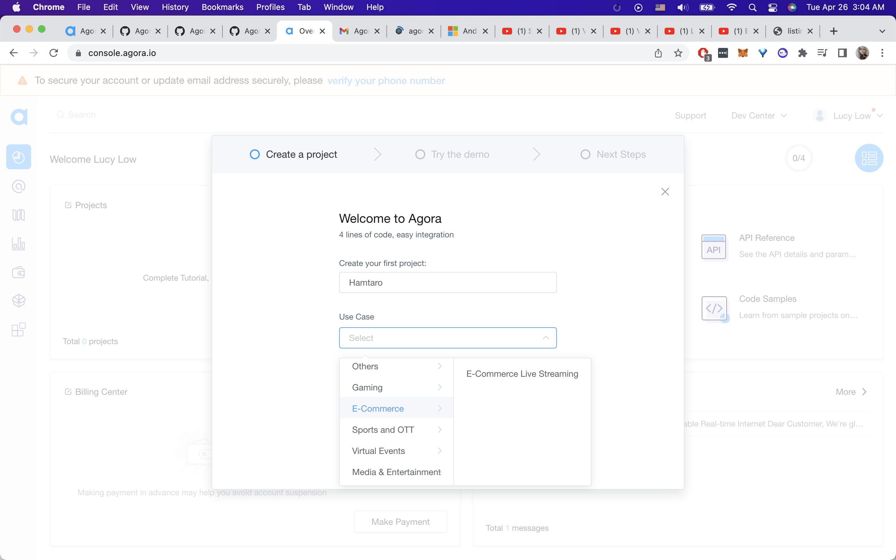
Task: Open the extensions grid sidebar icon
Action: (19, 329)
